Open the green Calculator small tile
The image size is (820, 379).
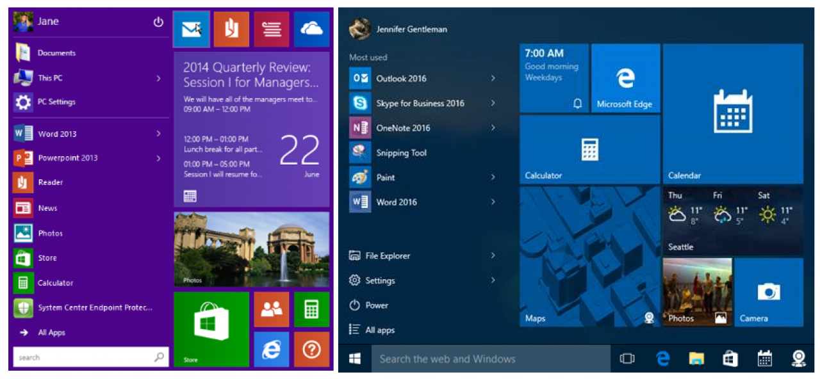point(311,309)
